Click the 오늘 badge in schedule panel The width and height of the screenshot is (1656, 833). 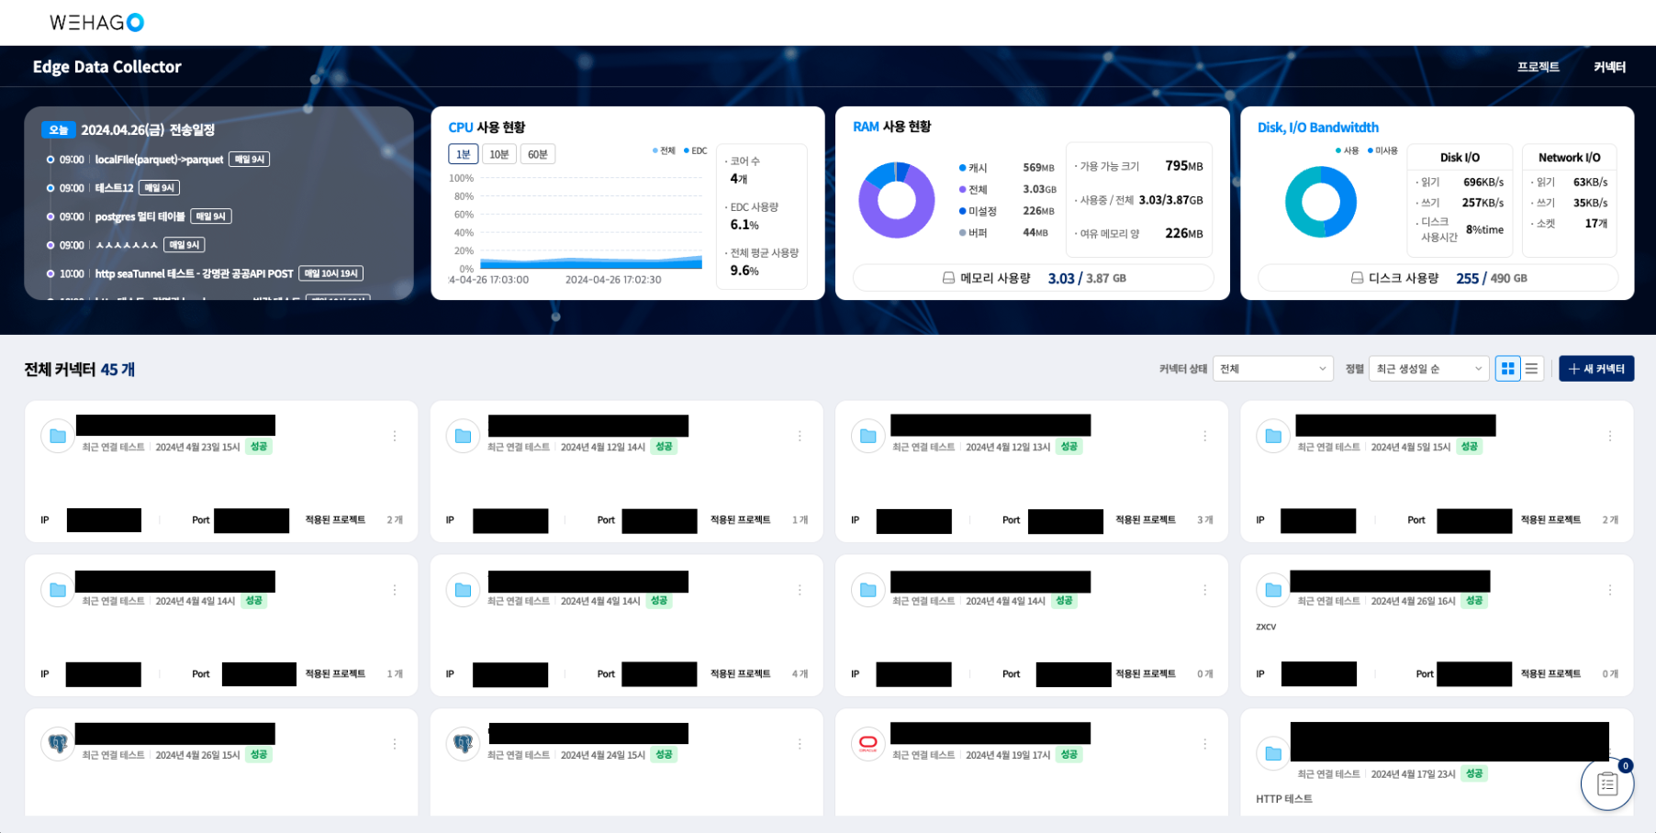click(59, 130)
